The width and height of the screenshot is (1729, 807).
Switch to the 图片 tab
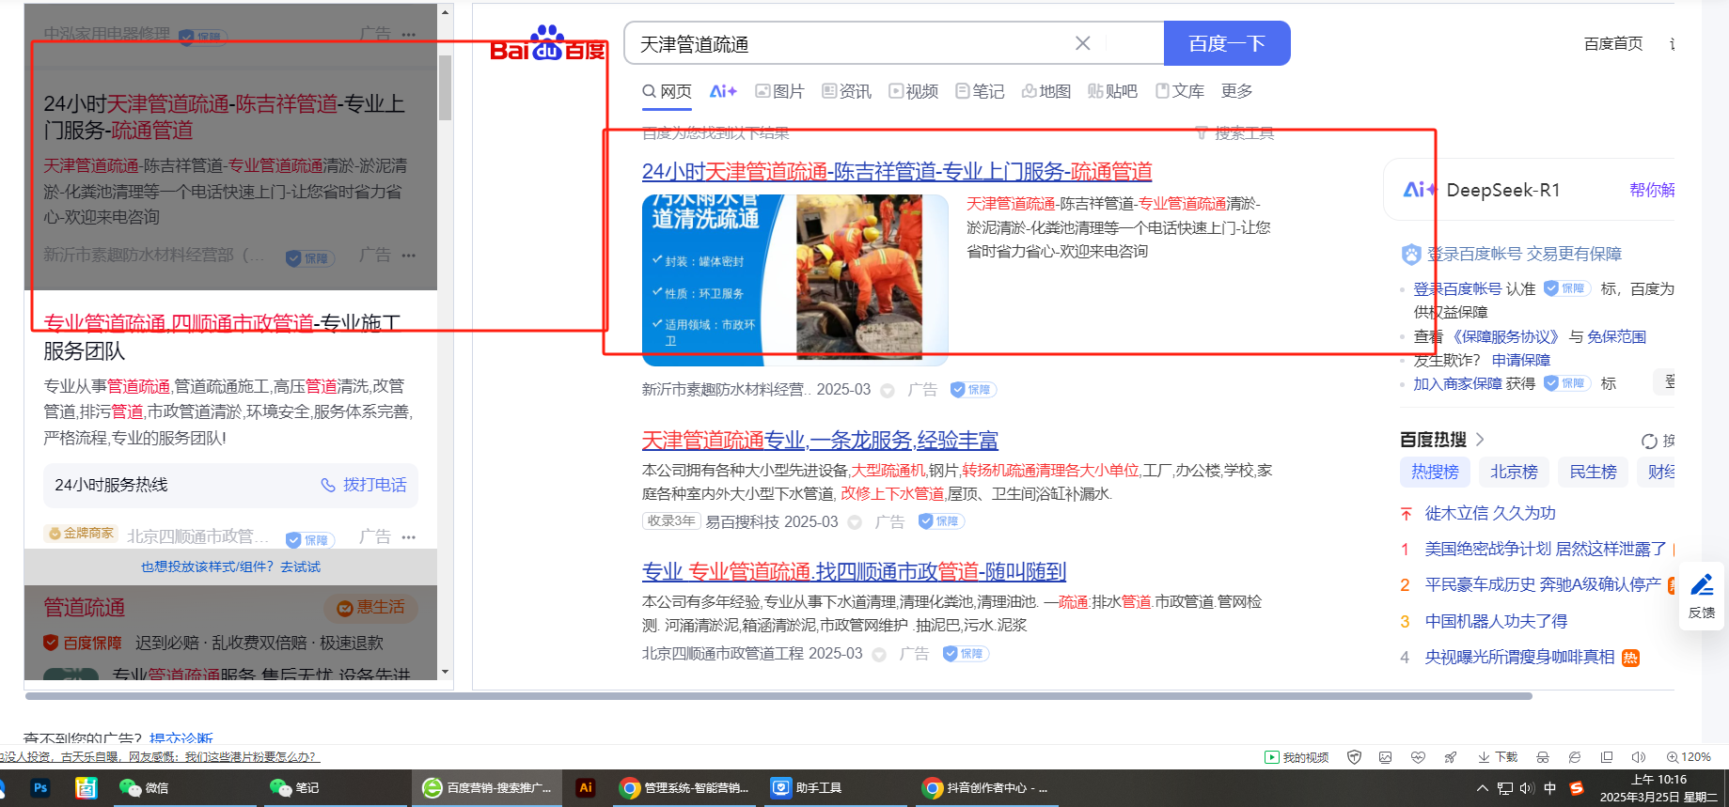click(780, 91)
